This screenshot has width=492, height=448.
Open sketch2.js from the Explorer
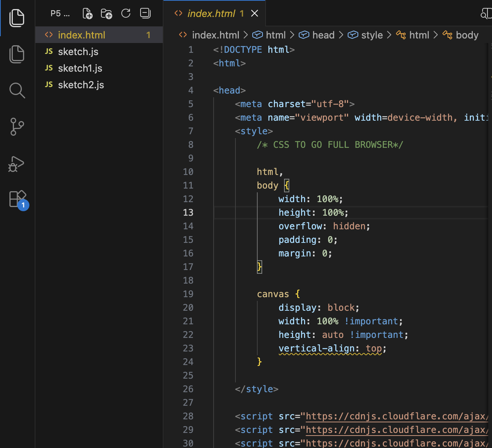[81, 85]
